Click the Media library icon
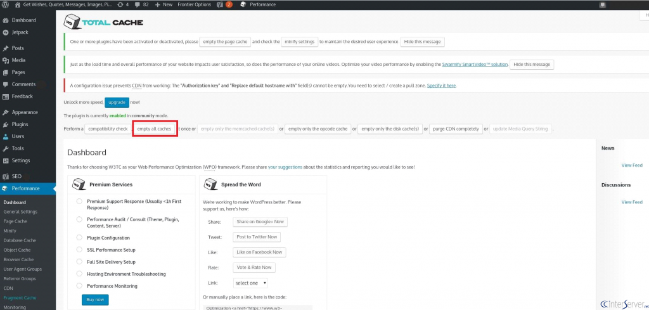649x310 pixels. [x=6, y=60]
